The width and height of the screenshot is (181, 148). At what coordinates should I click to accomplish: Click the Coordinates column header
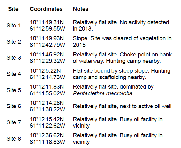(x=46, y=9)
